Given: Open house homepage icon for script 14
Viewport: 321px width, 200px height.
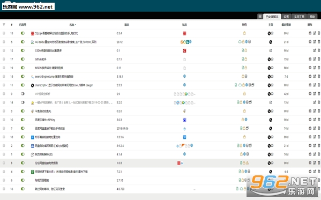Looking at the screenshot, I should tap(271, 102).
